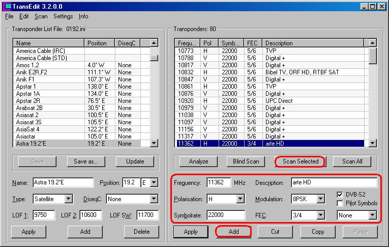Click the DiseqC column header

[x=128, y=43]
